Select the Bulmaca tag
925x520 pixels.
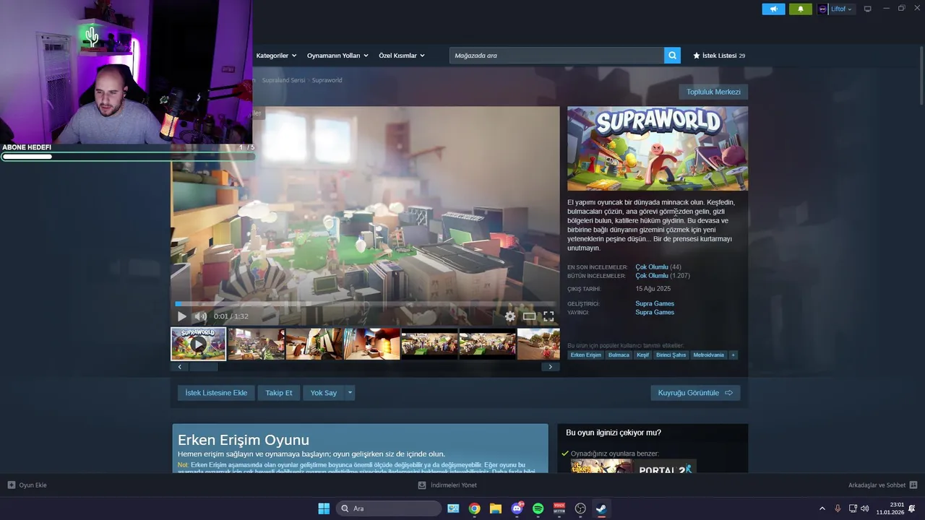coord(619,355)
